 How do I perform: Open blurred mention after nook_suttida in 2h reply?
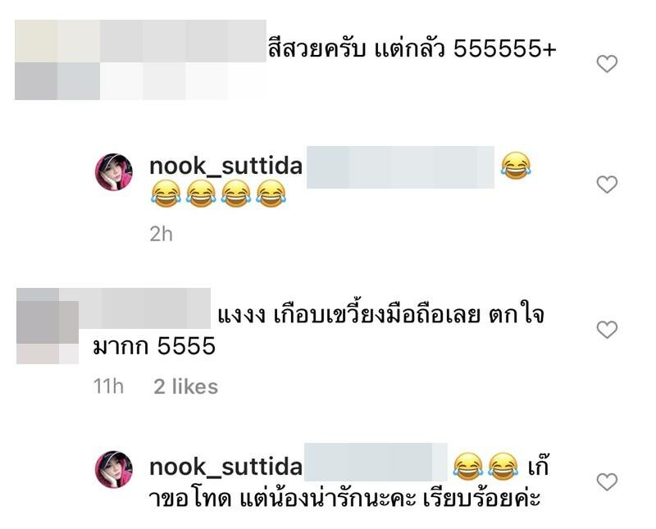(400, 167)
